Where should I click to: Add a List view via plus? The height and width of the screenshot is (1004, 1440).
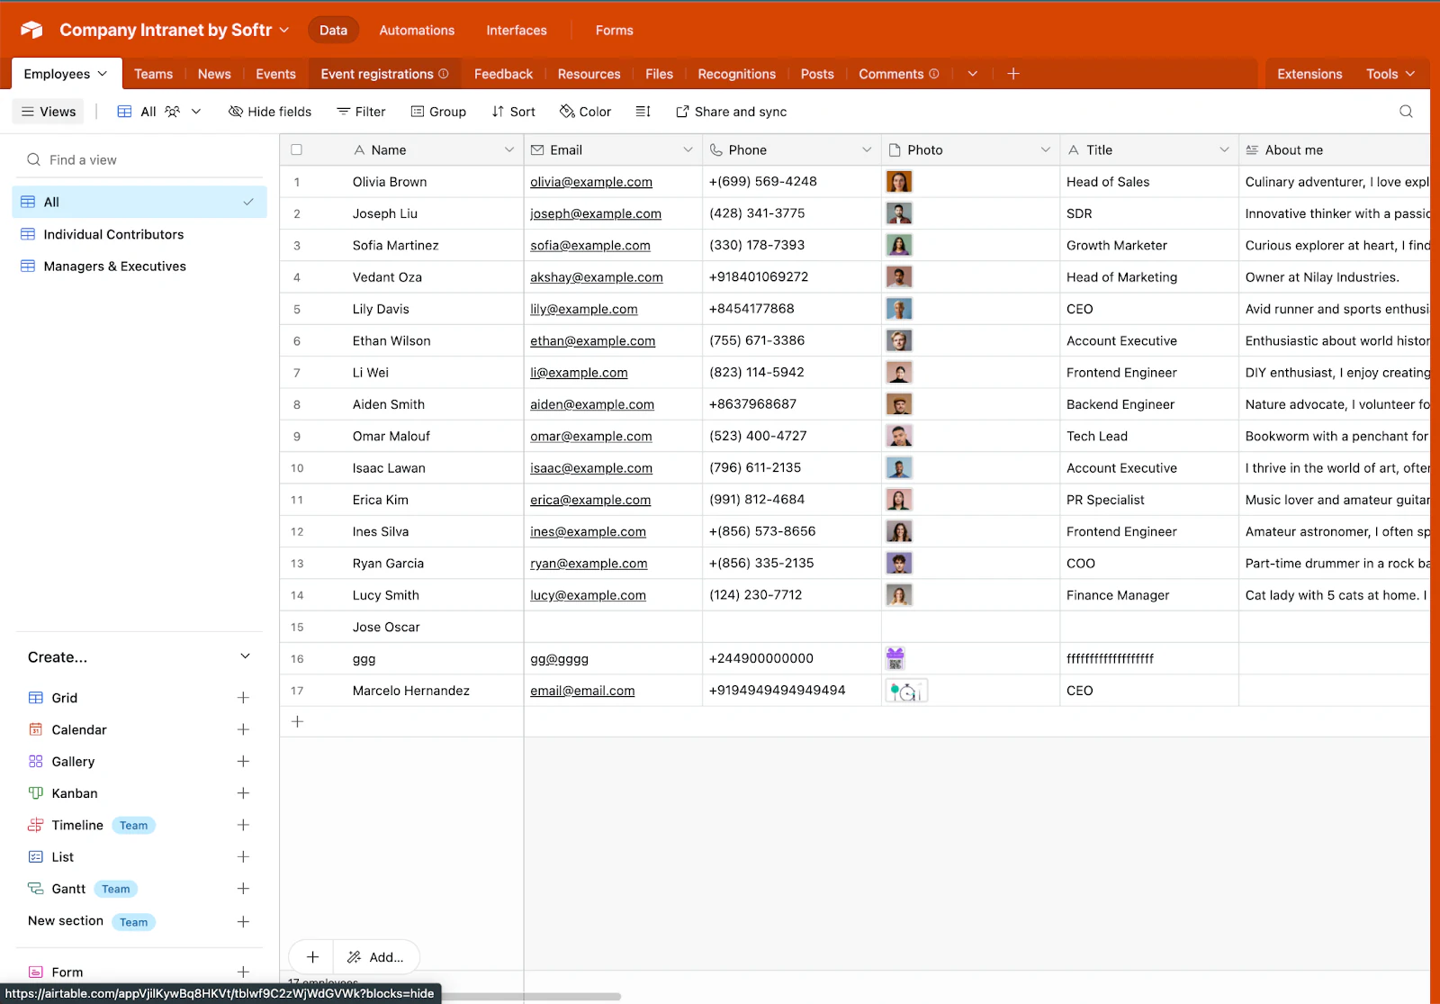click(243, 857)
